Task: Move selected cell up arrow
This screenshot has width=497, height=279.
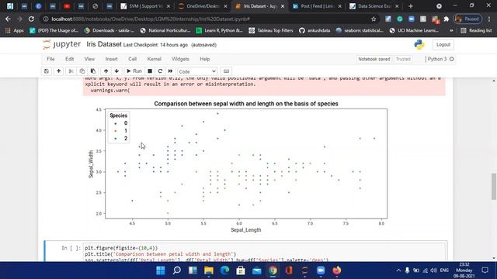Action: pyautogui.click(x=106, y=71)
